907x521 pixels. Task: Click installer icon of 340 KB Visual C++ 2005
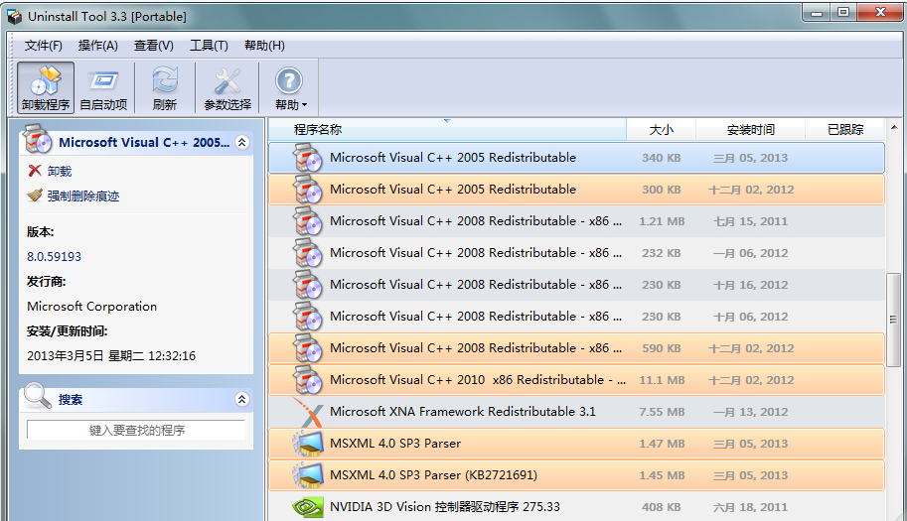[x=307, y=158]
